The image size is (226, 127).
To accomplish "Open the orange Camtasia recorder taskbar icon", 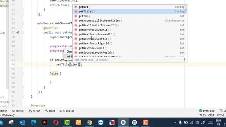I will pos(145,122).
